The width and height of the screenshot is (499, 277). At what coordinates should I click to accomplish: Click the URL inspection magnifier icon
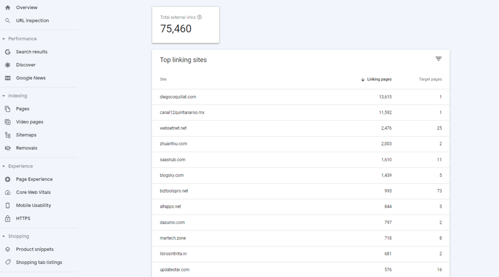click(x=8, y=21)
